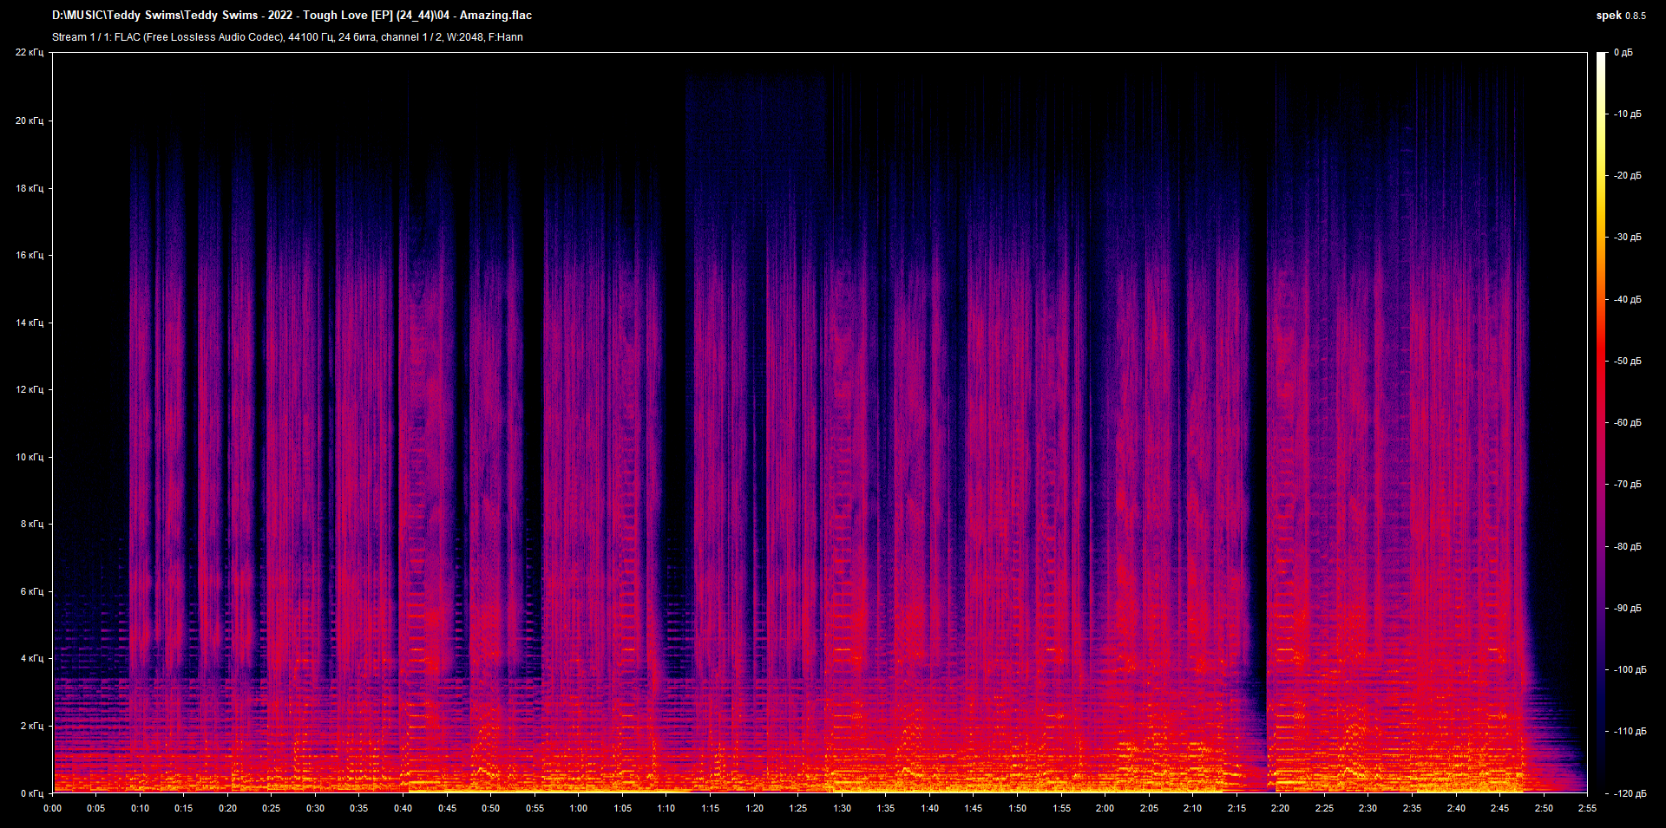The height and width of the screenshot is (828, 1666).
Task: Click the file path title ending Amazing.flac
Action: 292,15
